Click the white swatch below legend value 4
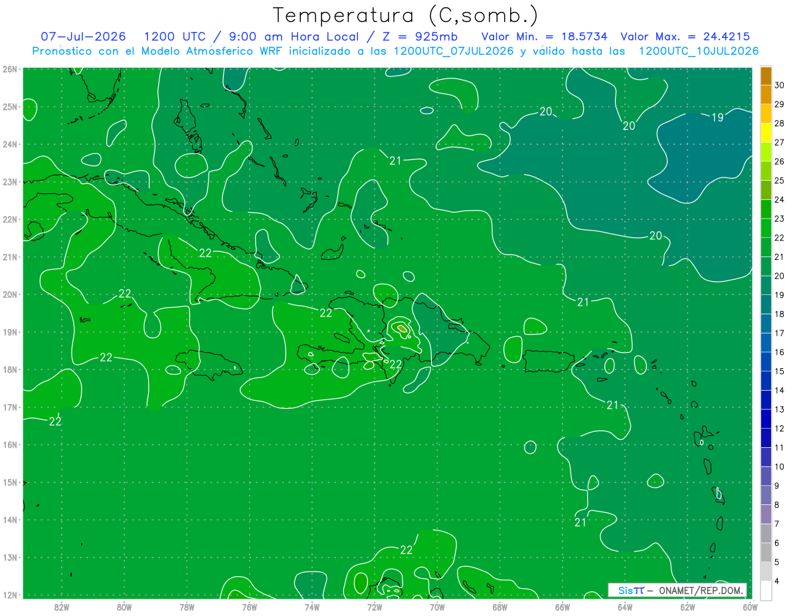 coord(766,590)
